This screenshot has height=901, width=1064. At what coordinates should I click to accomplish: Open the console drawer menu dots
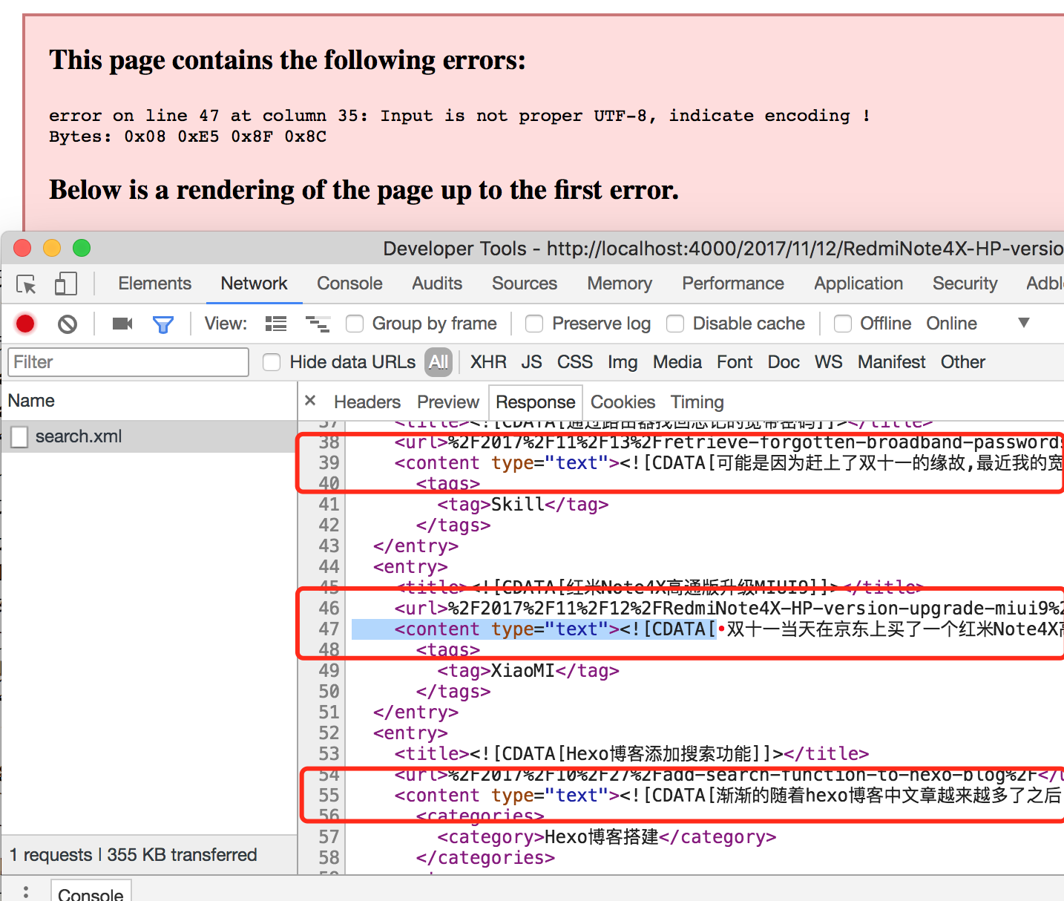[x=26, y=891]
